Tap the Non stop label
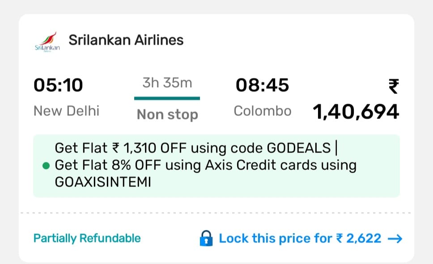 [167, 115]
